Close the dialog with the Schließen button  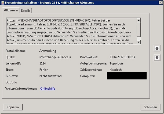pos(150,107)
